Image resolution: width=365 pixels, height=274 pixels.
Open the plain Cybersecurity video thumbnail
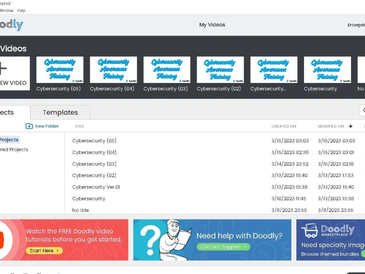(327, 70)
